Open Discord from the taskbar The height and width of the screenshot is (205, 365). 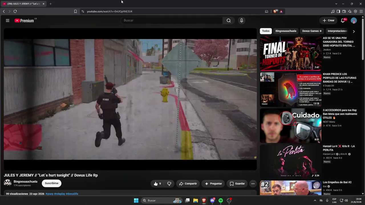tap(212, 200)
